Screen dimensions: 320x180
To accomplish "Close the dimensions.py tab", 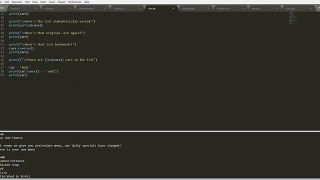I will point(105,8).
